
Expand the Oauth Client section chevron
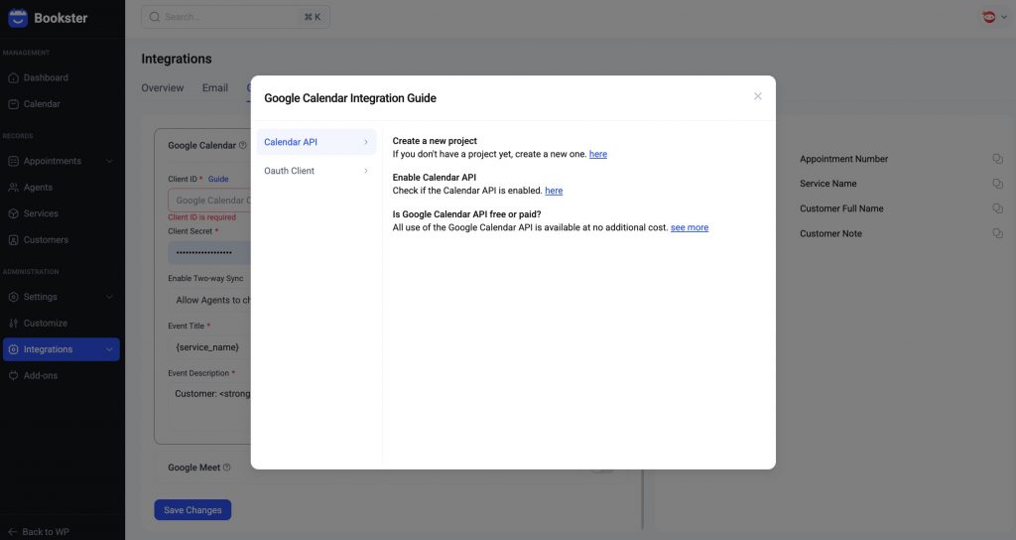(365, 171)
